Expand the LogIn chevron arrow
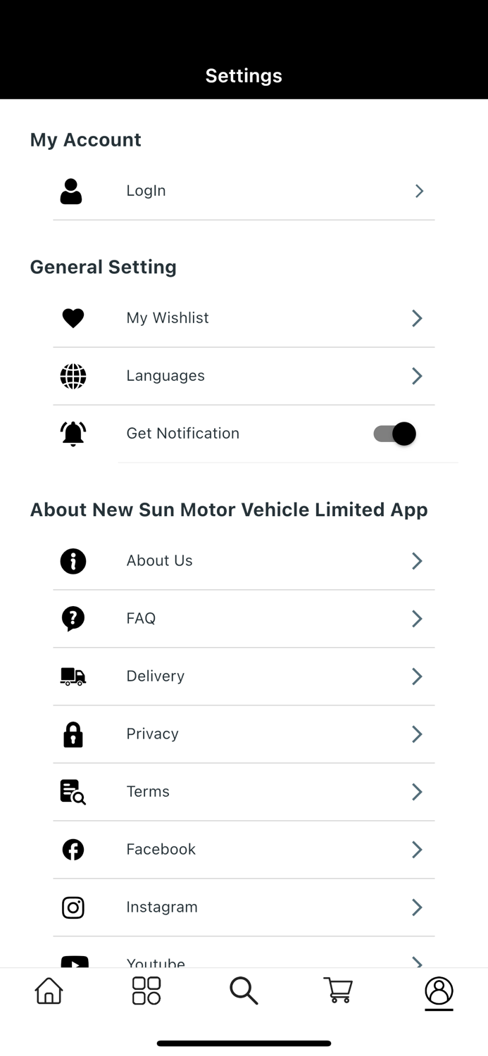488x1056 pixels. 418,190
